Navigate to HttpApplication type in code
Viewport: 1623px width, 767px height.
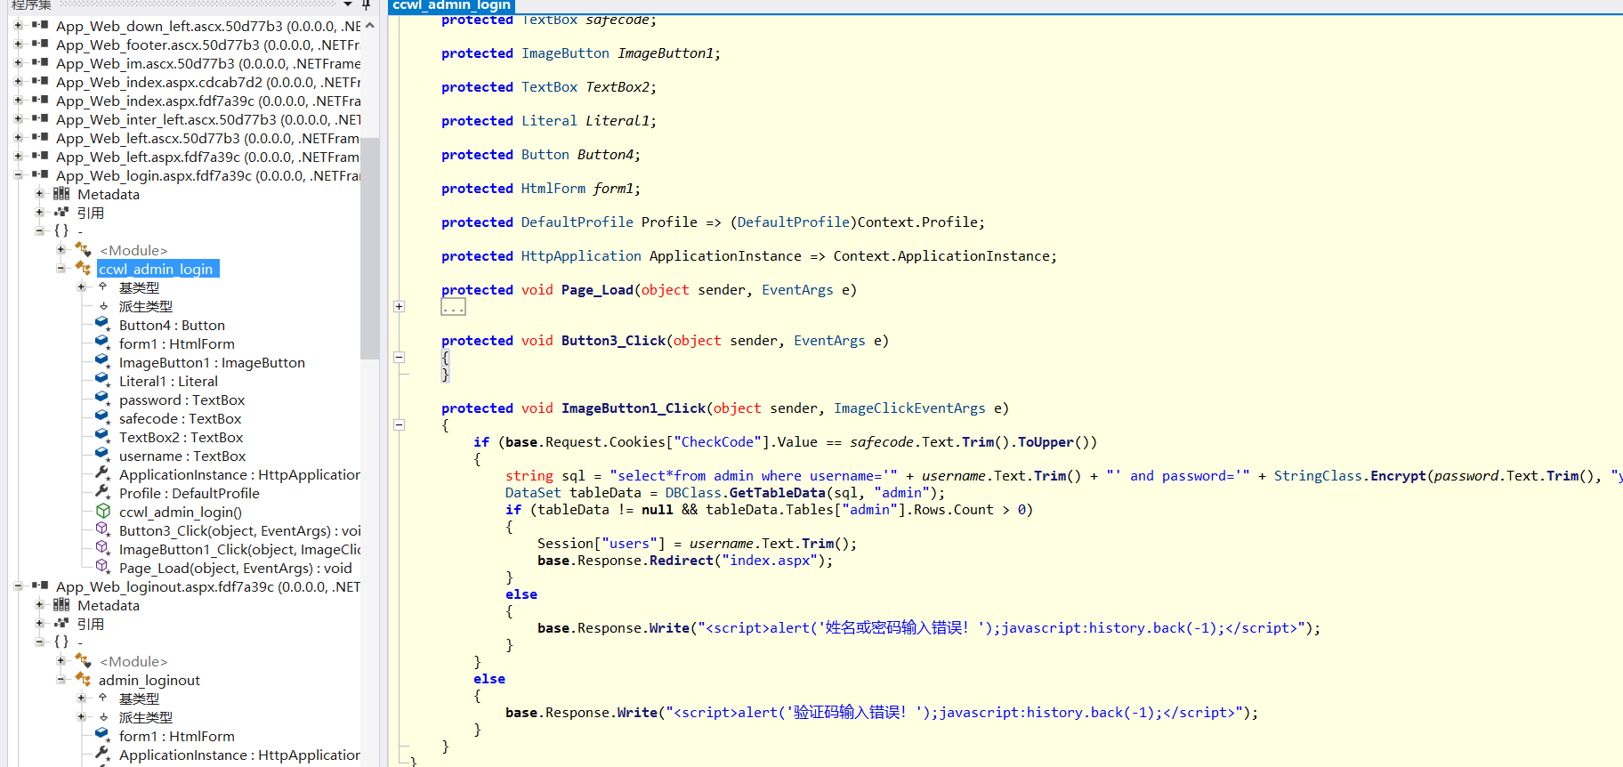click(580, 255)
